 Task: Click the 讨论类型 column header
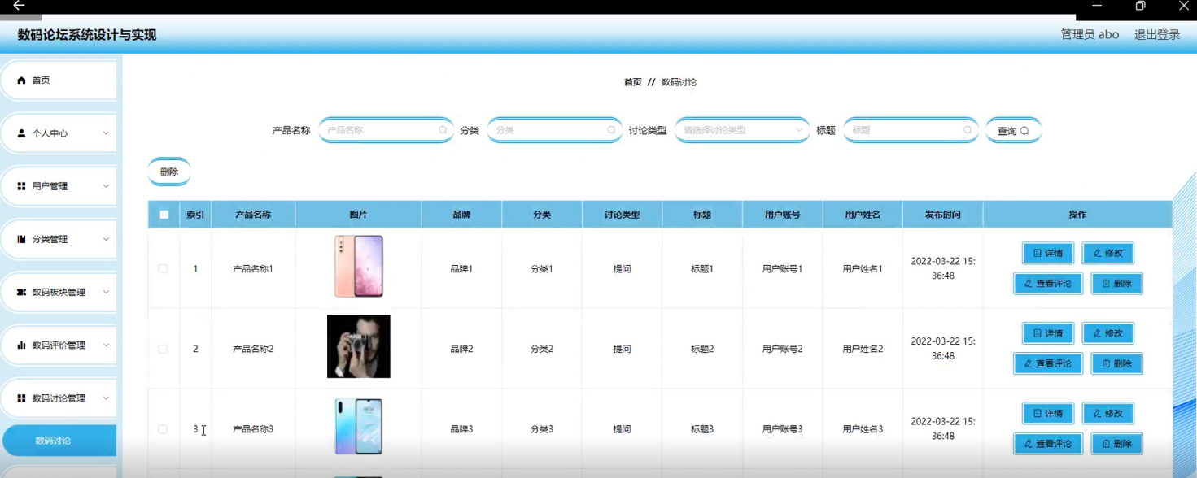(622, 215)
